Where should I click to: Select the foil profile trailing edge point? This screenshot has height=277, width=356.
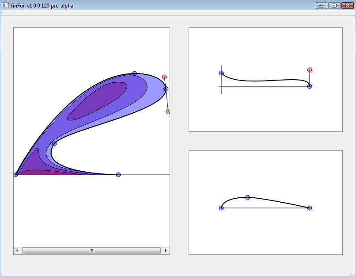pyautogui.click(x=310, y=208)
